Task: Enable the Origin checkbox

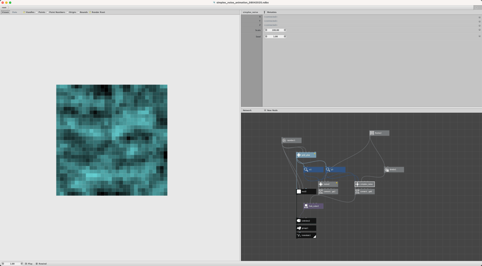Action: point(67,12)
